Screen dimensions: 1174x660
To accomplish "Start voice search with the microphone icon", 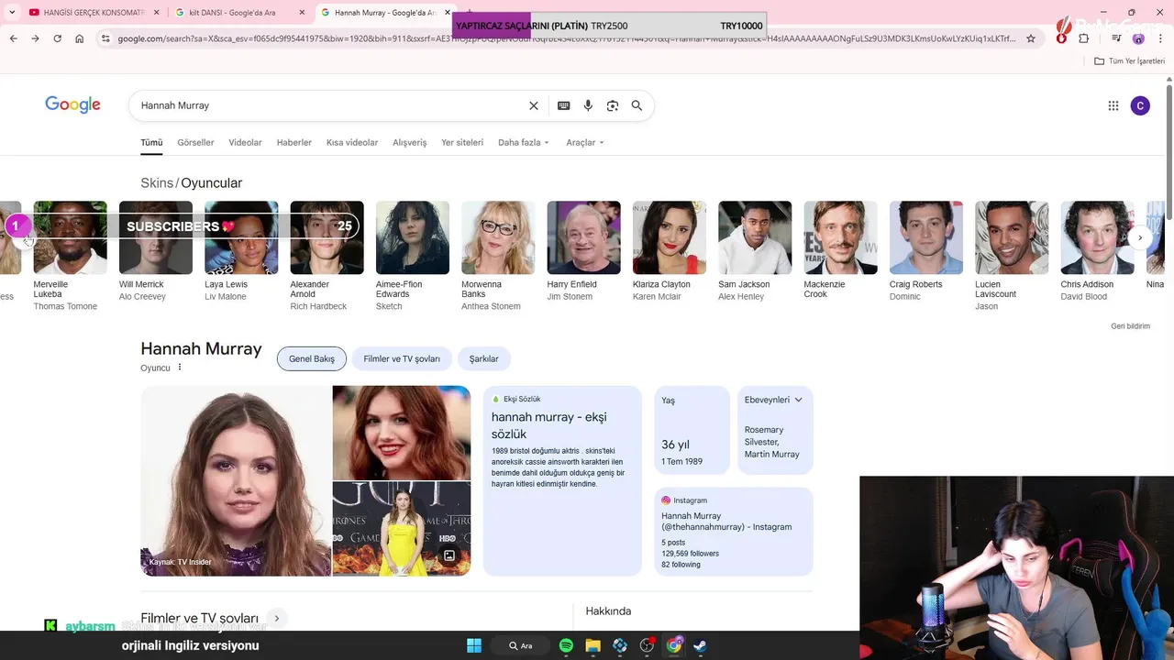I will click(588, 105).
